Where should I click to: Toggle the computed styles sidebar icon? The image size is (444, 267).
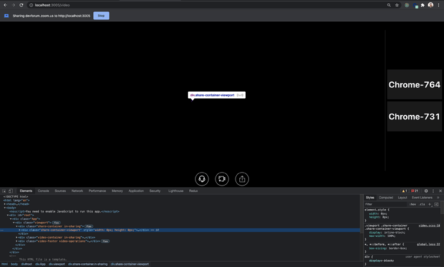click(436, 204)
